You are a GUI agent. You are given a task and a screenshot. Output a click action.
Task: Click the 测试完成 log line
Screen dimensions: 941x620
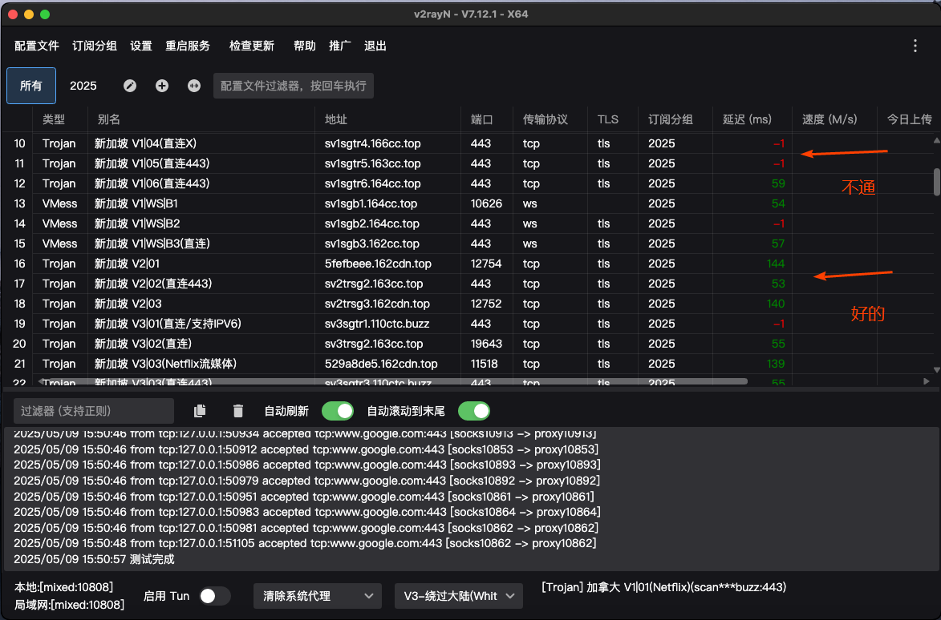click(x=94, y=559)
